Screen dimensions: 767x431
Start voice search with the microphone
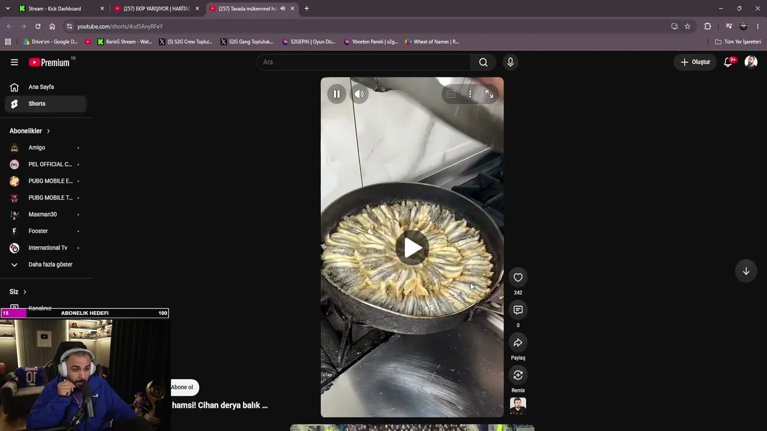(x=511, y=62)
